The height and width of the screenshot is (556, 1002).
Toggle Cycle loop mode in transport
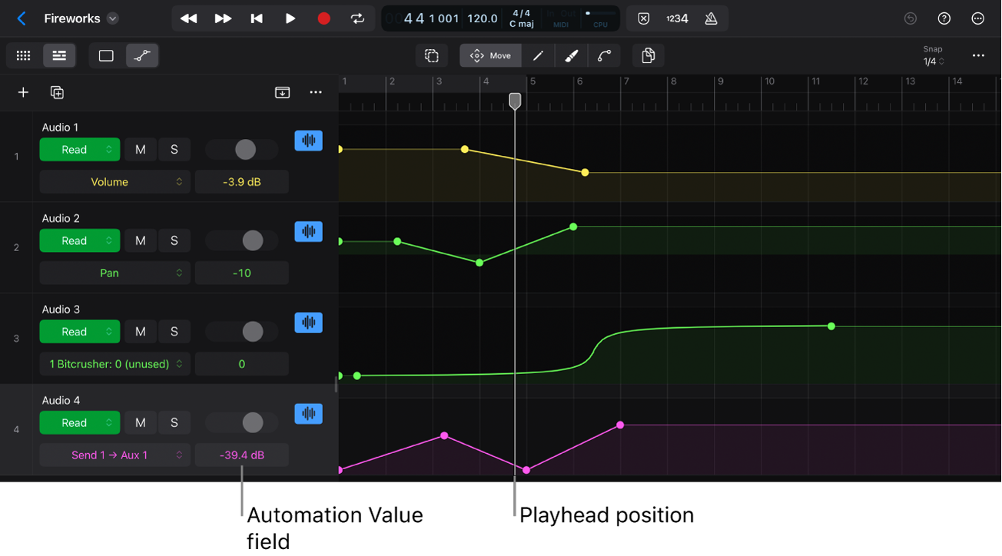357,18
